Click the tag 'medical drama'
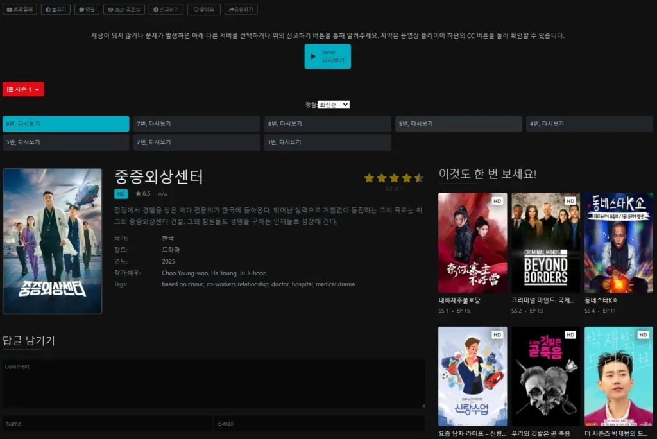This screenshot has width=657, height=439. (x=337, y=284)
